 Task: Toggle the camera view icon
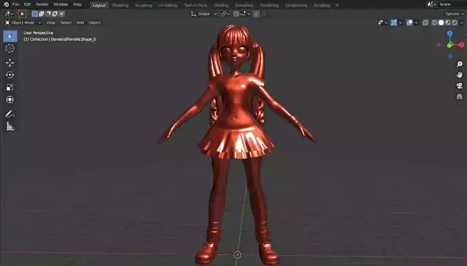(459, 86)
